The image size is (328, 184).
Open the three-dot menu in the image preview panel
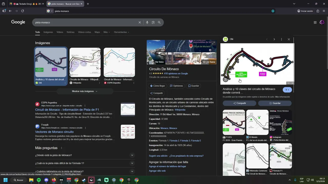coord(281,39)
